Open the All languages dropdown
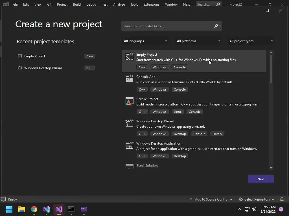This screenshot has width=289, height=216. [x=145, y=41]
